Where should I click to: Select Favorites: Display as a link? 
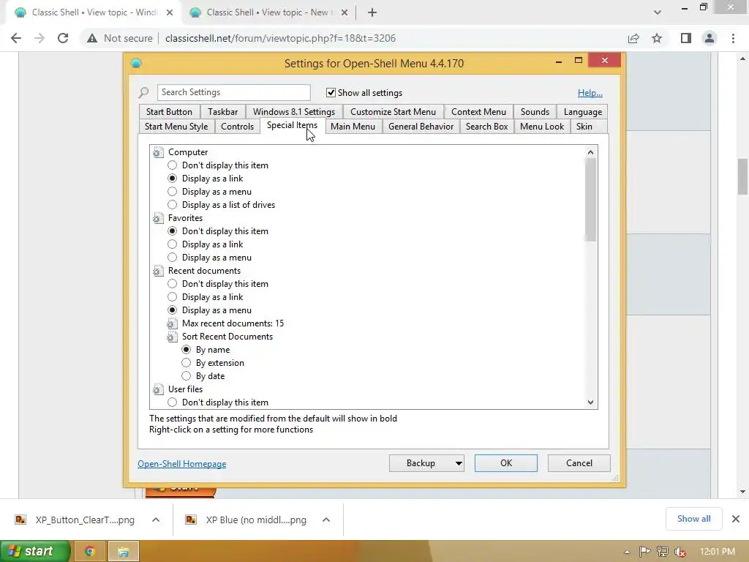[172, 244]
